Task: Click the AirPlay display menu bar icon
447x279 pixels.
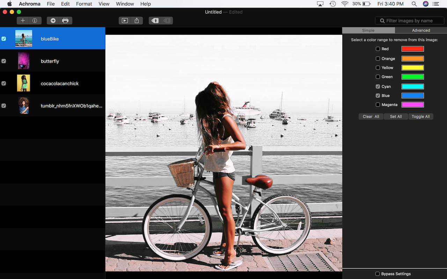Action: point(320,4)
